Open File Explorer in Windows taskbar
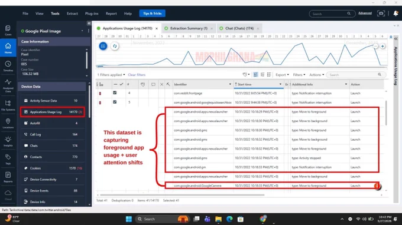402x225 pixels. [218, 219]
